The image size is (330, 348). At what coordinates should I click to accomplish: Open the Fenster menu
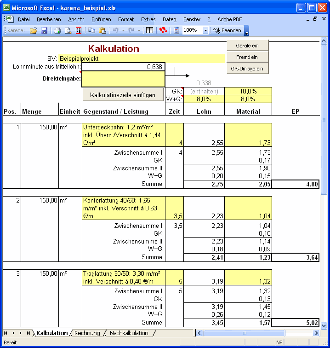(x=192, y=19)
